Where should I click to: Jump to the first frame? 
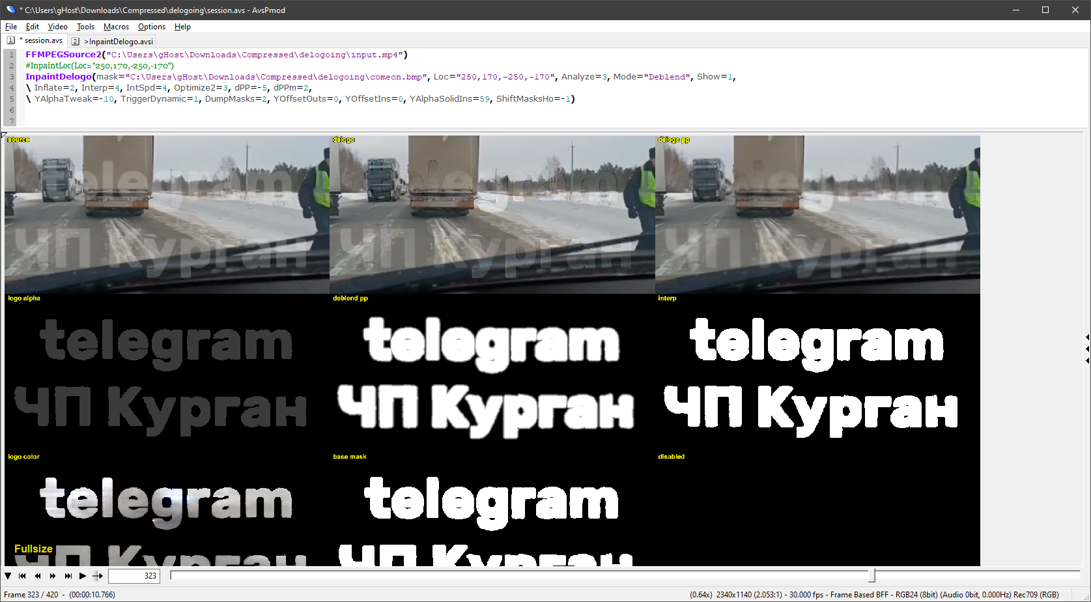click(22, 576)
